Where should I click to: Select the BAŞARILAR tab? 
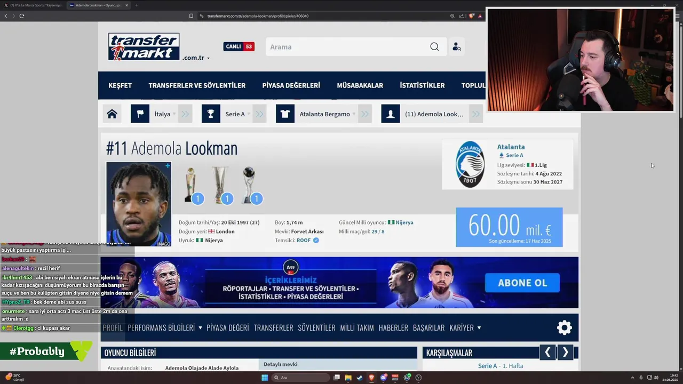(428, 327)
